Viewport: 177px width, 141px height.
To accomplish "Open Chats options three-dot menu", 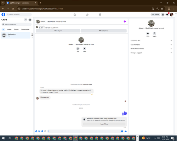I will click(25, 20).
